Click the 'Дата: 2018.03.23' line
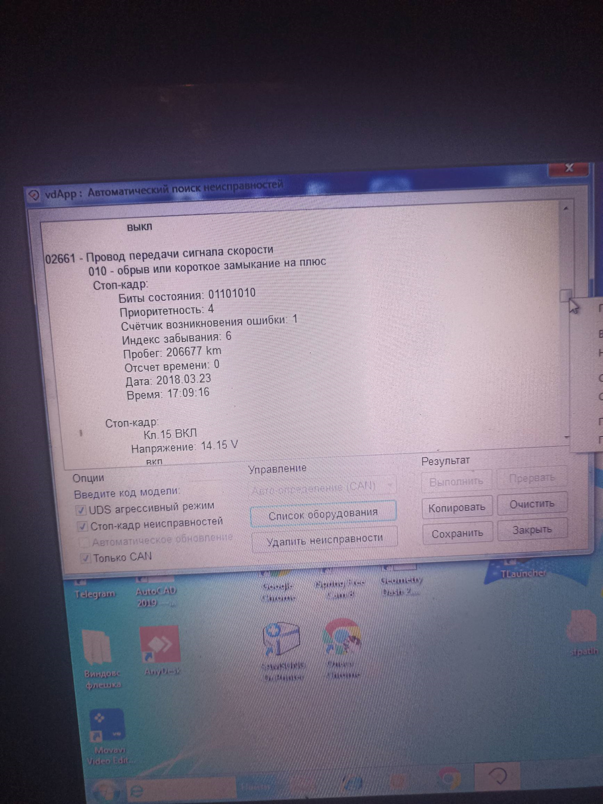 [168, 380]
